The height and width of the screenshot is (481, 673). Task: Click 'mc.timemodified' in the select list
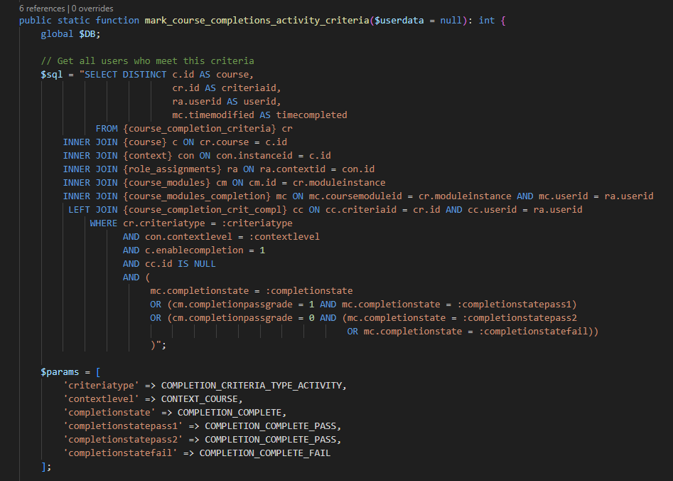(213, 115)
